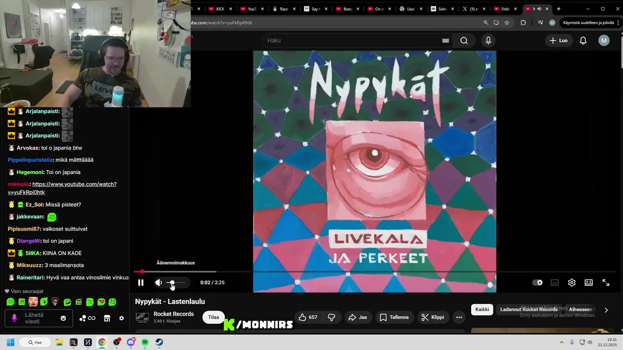This screenshot has width=623, height=350.
Task: Click the Hegemoni username in chat
Action: [31, 172]
